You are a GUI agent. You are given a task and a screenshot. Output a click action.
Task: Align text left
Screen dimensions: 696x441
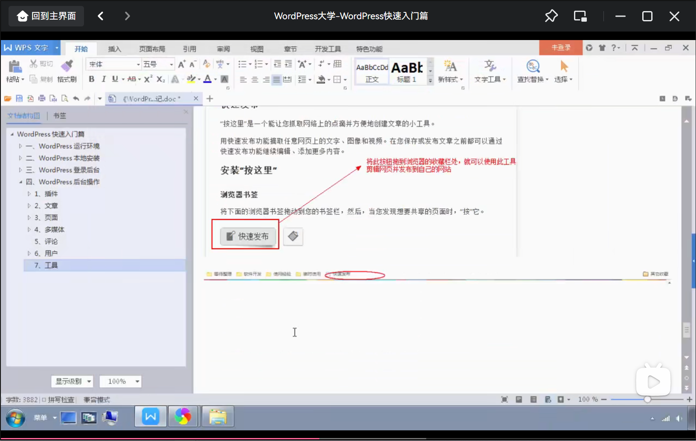coord(243,80)
